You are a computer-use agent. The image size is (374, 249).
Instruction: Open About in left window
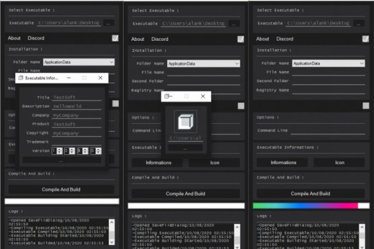[14, 38]
